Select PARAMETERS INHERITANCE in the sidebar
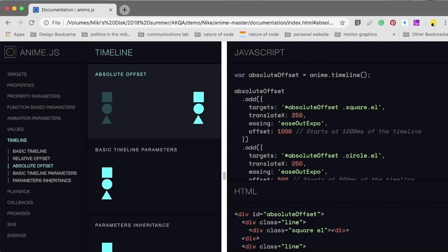The width and height of the screenshot is (448, 252). click(42, 180)
